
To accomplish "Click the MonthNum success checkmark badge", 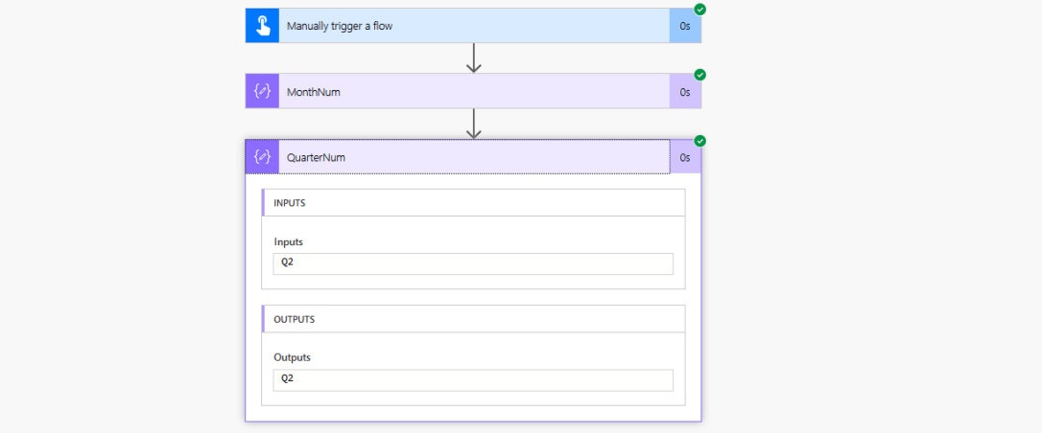I will pos(700,75).
